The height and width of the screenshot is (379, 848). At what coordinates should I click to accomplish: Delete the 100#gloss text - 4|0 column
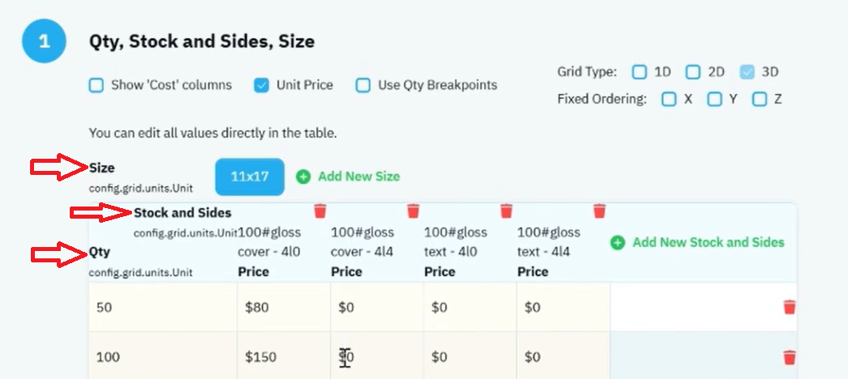(506, 211)
